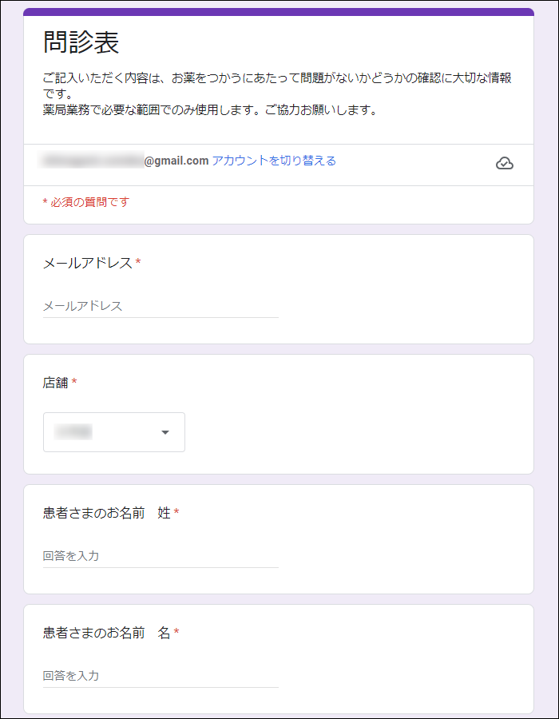Click the blurred selected value in 店舗 dropdown

(73, 432)
